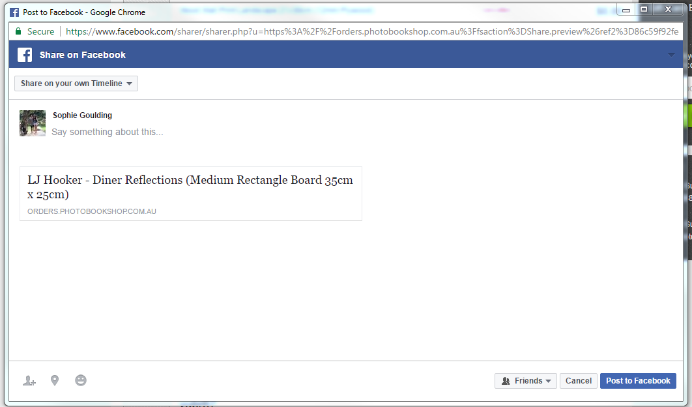Expand the header dropdown arrow in the blue bar
Screen dimensions: 692x407
click(x=671, y=55)
